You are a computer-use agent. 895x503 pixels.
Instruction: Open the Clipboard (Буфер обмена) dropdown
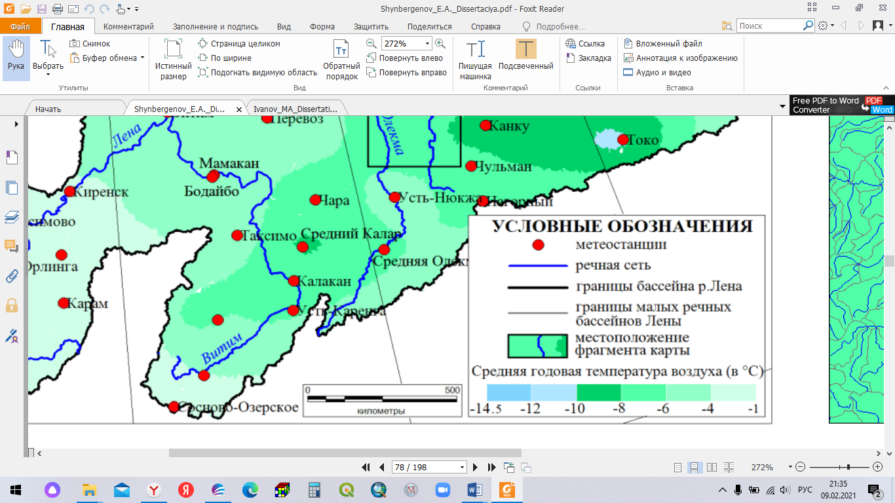pos(142,58)
